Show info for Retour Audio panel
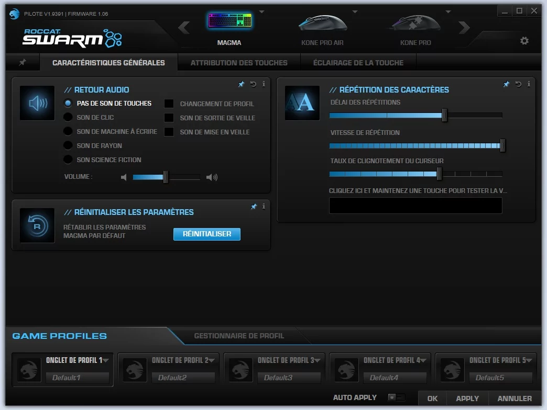547x410 pixels. (264, 84)
